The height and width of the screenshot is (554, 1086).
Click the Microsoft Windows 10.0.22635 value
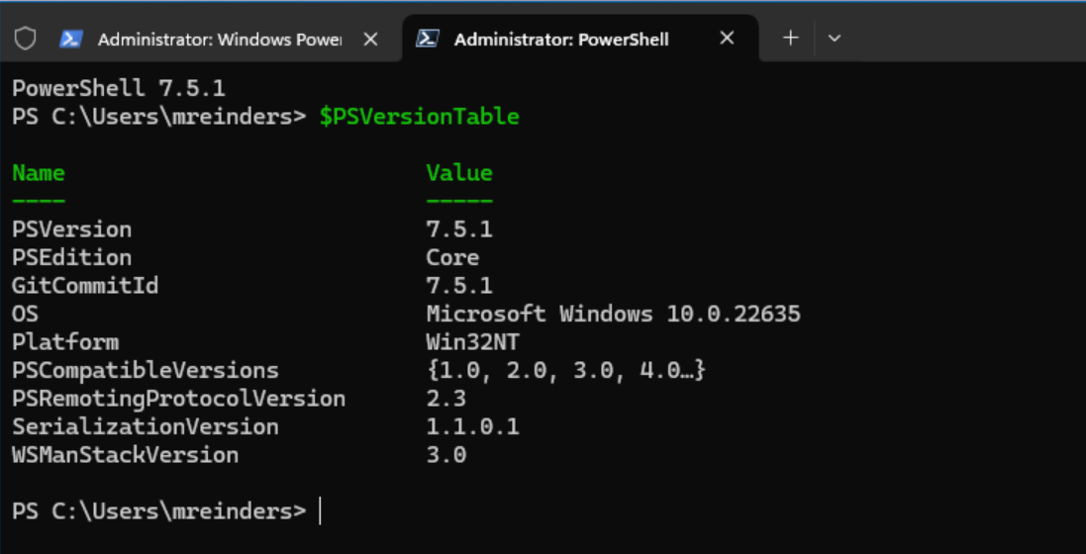click(614, 315)
